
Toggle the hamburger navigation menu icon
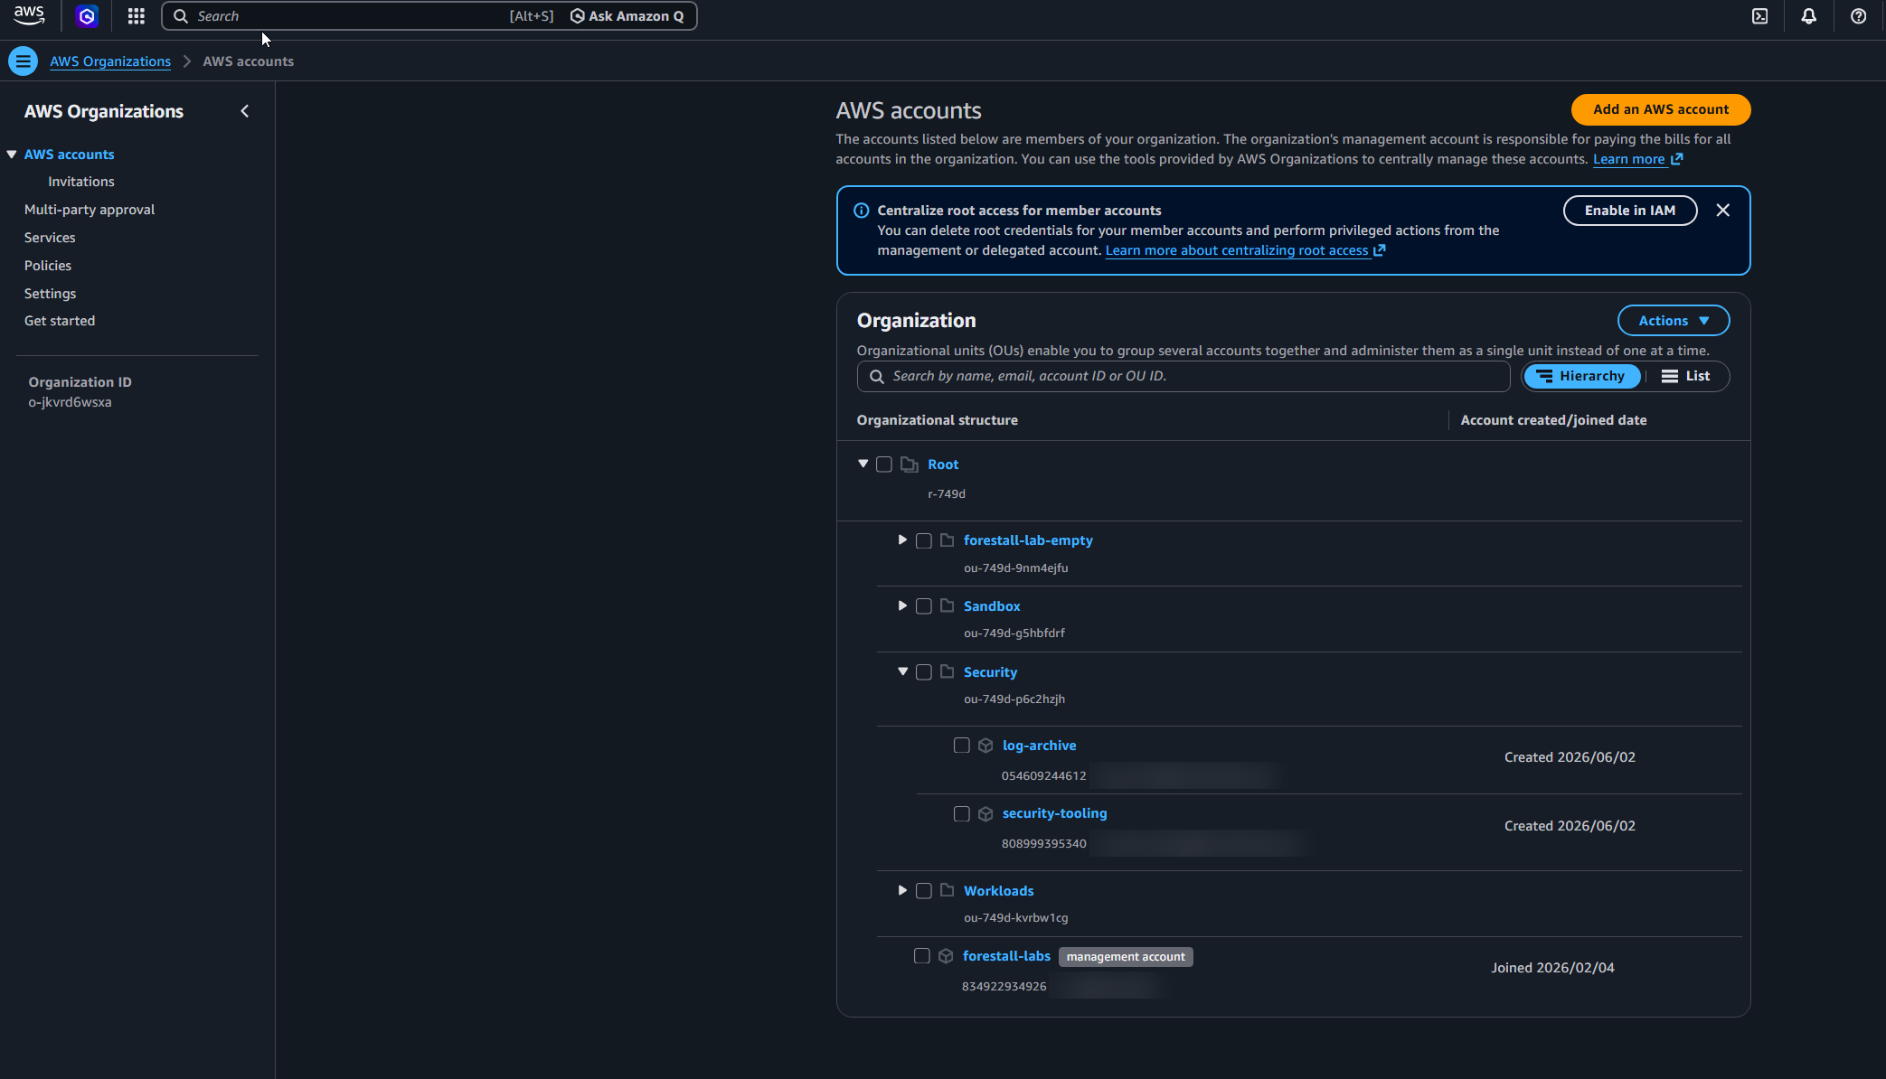pyautogui.click(x=24, y=61)
